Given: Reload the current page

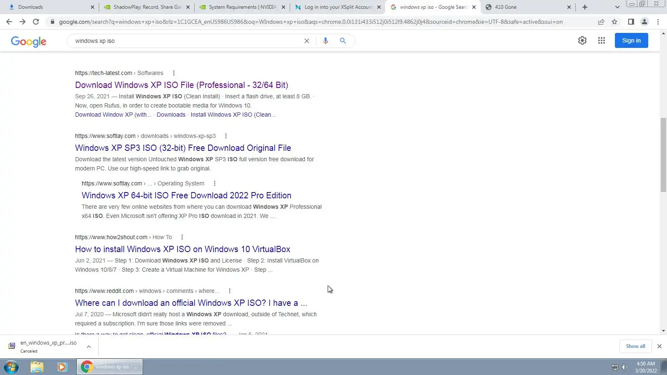Looking at the screenshot, I should coord(36,22).
